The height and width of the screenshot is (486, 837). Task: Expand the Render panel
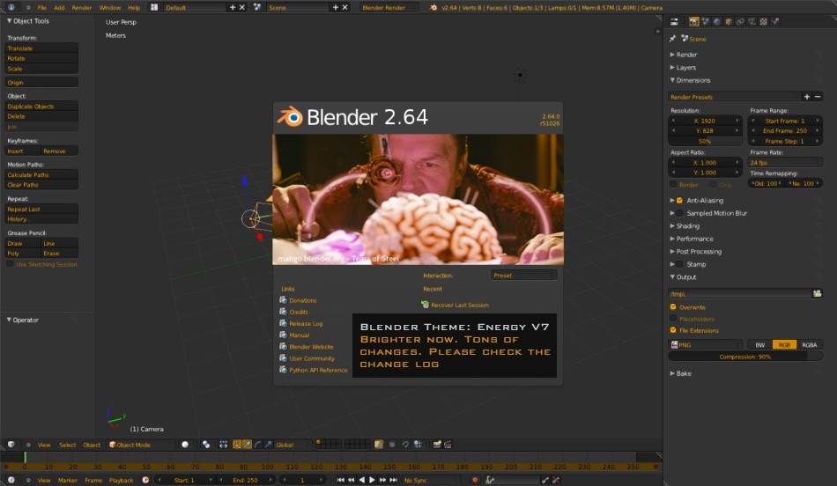684,55
